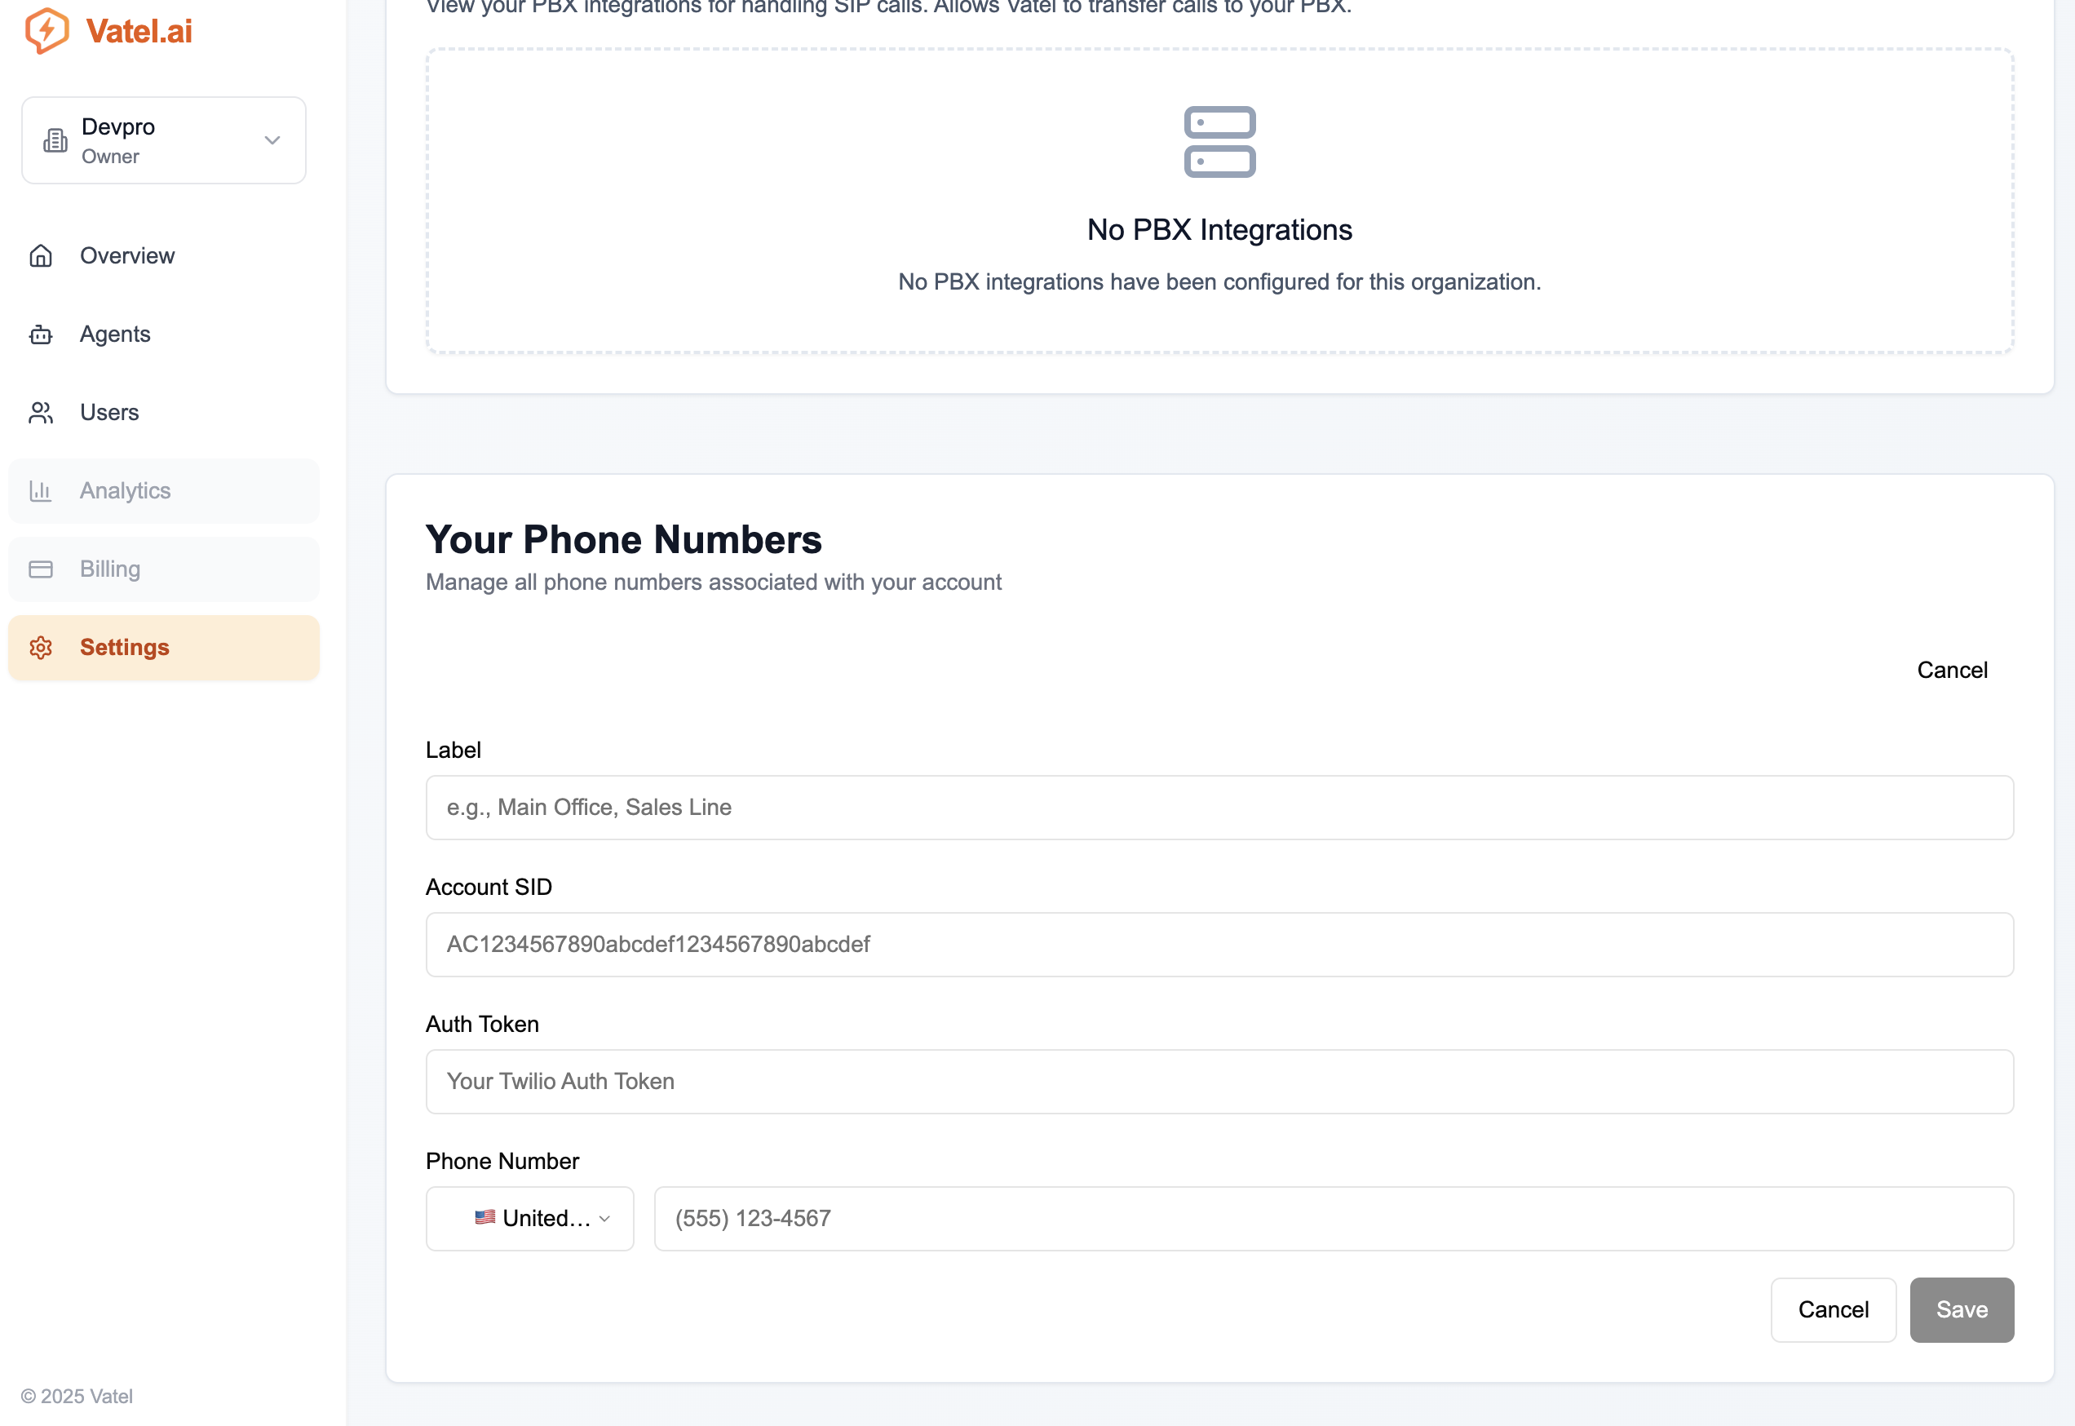Open the country code selector for phone number
The width and height of the screenshot is (2075, 1426).
pyautogui.click(x=529, y=1219)
